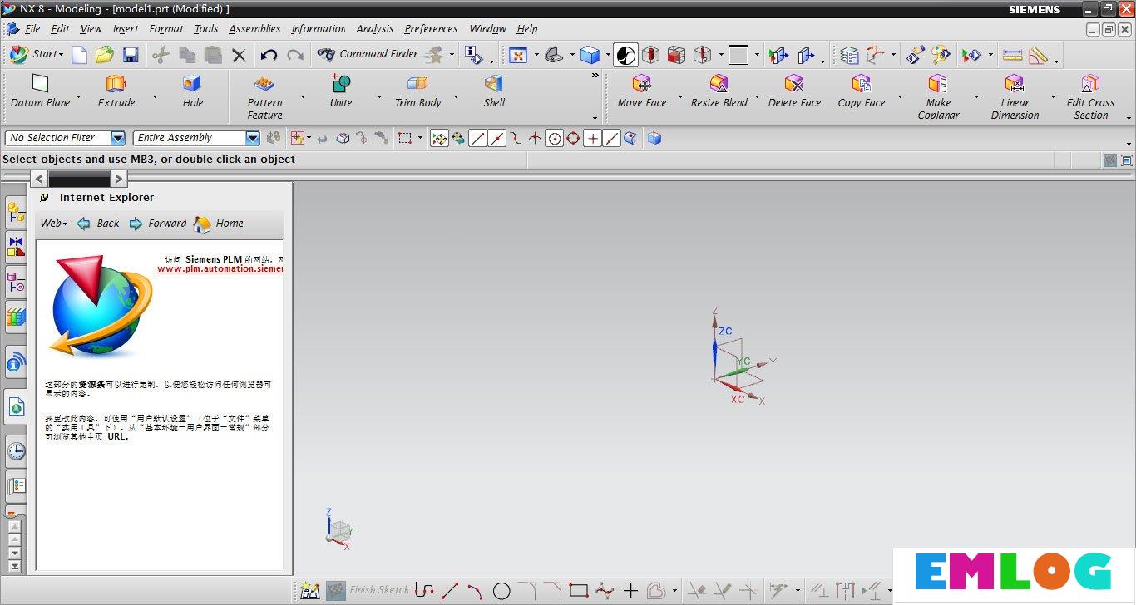Viewport: 1136px width, 605px height.
Task: Select the Extrude tool
Action: click(116, 91)
